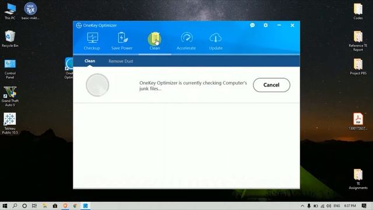Select the MiKTeX basic-mikt desktop icon

point(30,11)
